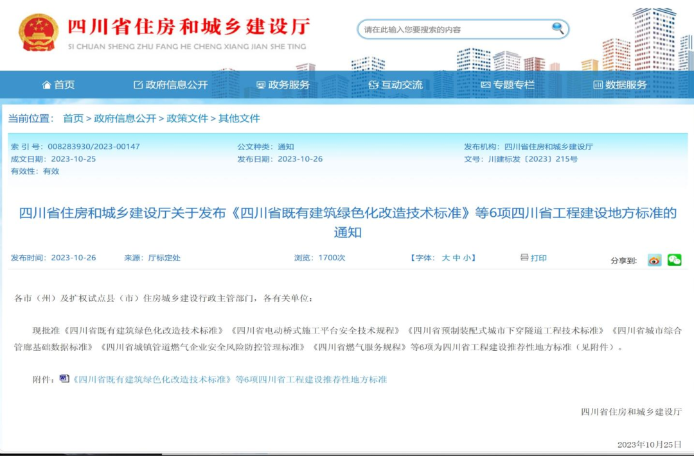Switch to the 首页 tab in navigation
The height and width of the screenshot is (456, 694).
tap(64, 84)
